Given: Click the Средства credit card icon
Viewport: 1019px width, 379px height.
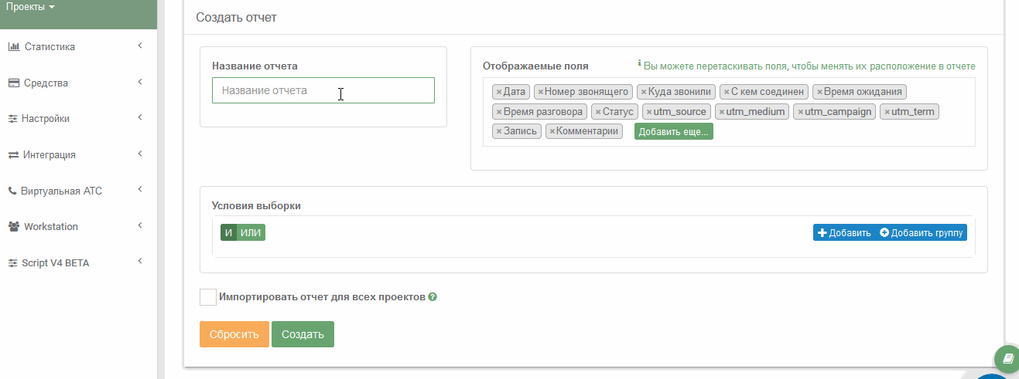Looking at the screenshot, I should [x=14, y=83].
